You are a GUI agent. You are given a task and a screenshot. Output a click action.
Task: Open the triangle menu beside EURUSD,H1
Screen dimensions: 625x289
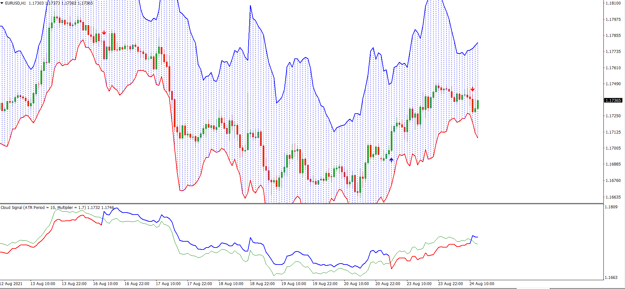click(x=2, y=3)
